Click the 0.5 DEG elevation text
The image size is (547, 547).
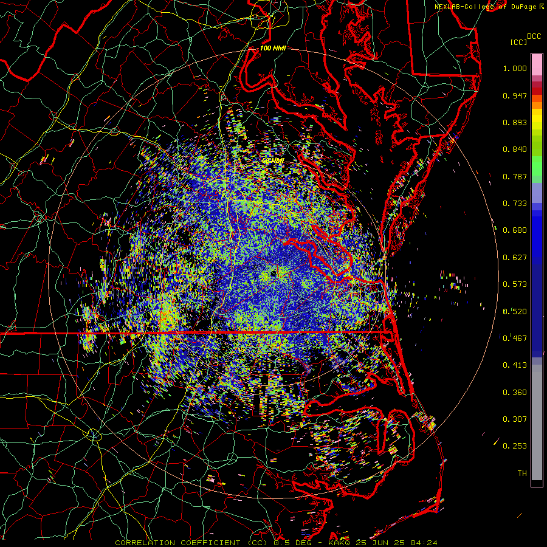292,543
